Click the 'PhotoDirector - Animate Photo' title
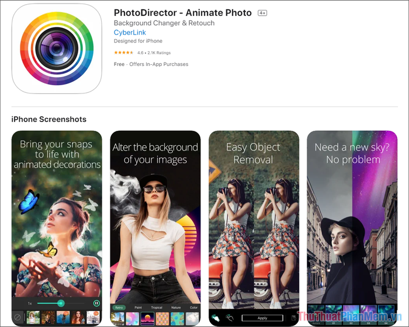Image resolution: width=409 pixels, height=327 pixels. click(182, 12)
